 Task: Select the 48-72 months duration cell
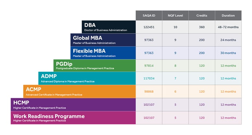pos(228,27)
